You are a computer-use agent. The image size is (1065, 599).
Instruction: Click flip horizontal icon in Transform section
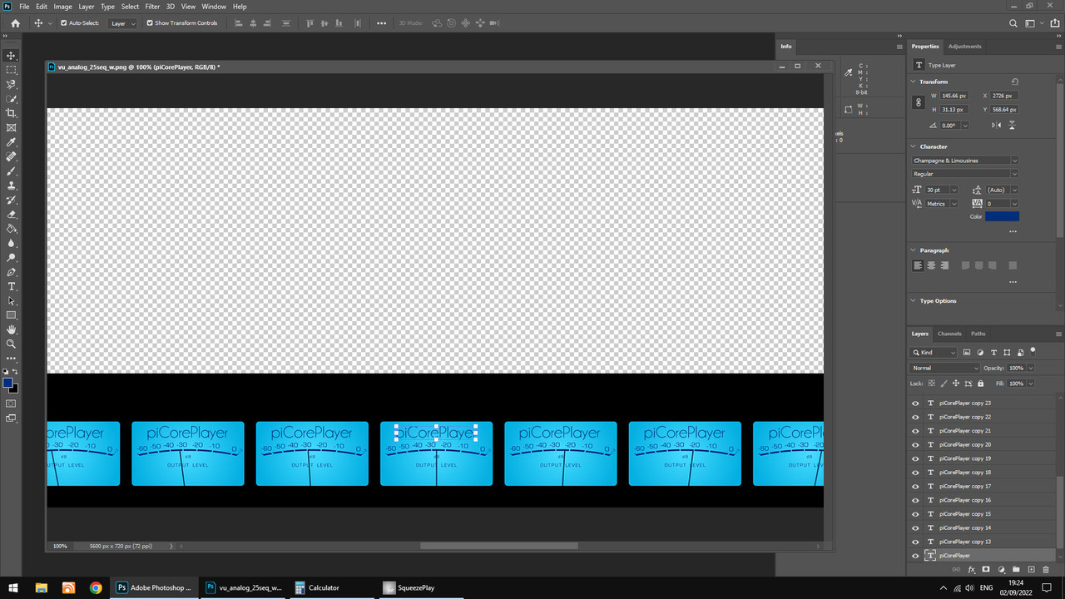997,126
